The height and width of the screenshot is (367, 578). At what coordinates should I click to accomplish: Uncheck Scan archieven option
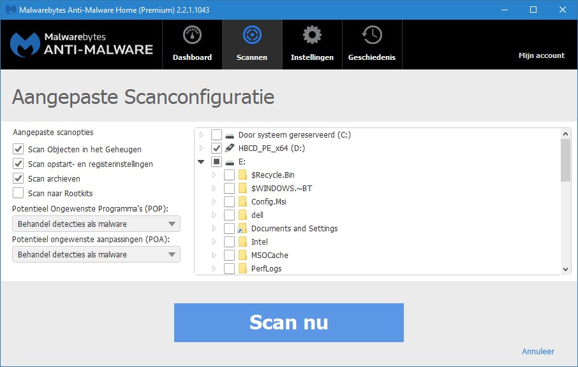[18, 178]
